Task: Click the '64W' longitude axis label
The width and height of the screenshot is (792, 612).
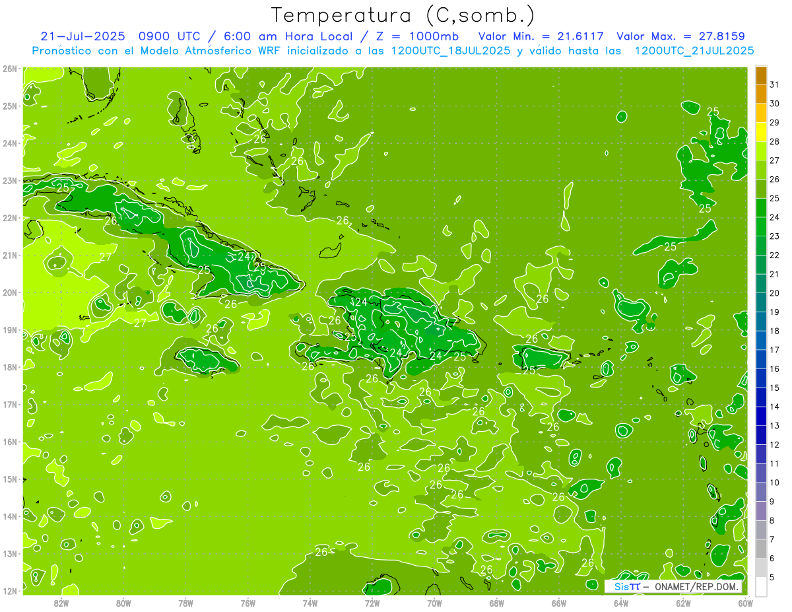Action: click(620, 603)
